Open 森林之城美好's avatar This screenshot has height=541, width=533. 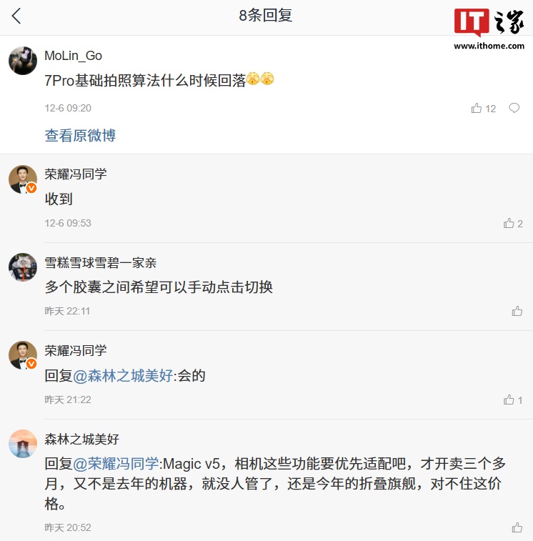click(23, 444)
